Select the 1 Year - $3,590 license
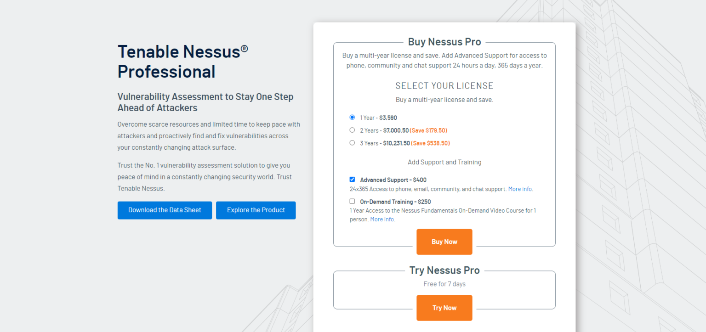The width and height of the screenshot is (706, 332). coord(352,117)
